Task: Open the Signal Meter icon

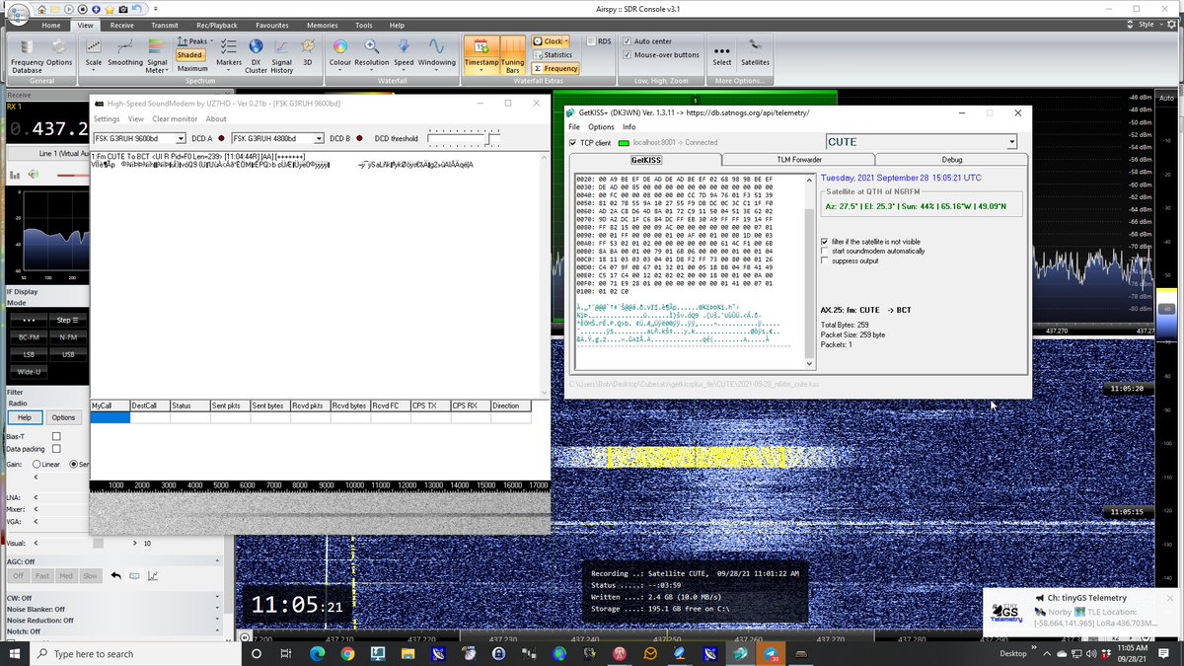Action: click(157, 55)
